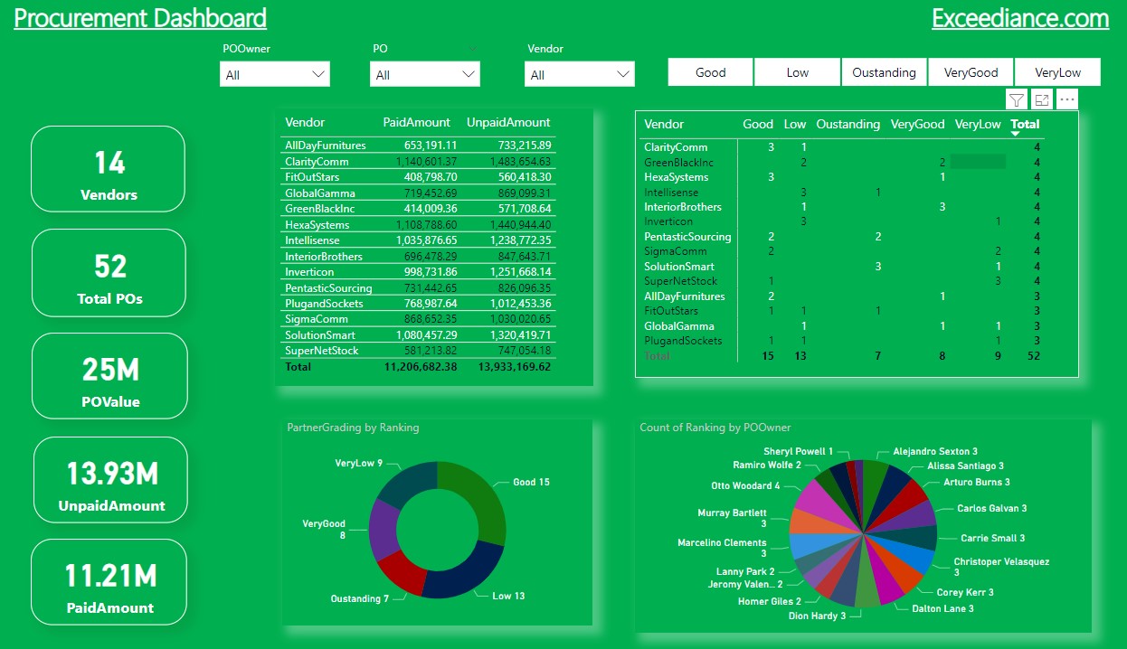Click the Procurement Dashboard title link
The image size is (1127, 649).
click(139, 17)
